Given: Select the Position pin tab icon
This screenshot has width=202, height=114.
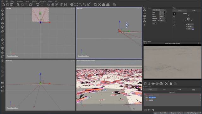Looking at the screenshot, I should click(x=174, y=14).
